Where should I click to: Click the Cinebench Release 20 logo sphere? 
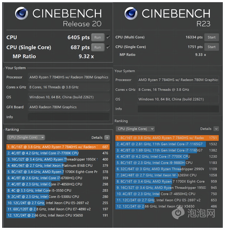click(x=22, y=13)
